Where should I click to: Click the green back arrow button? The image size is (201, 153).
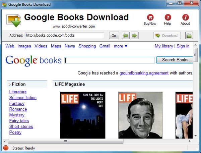126,36
